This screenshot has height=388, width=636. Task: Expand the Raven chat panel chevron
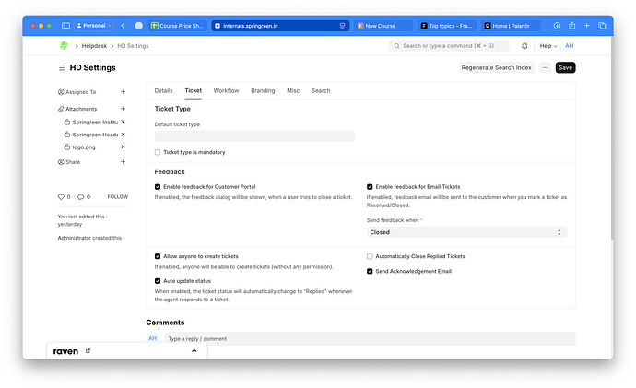[x=194, y=351]
